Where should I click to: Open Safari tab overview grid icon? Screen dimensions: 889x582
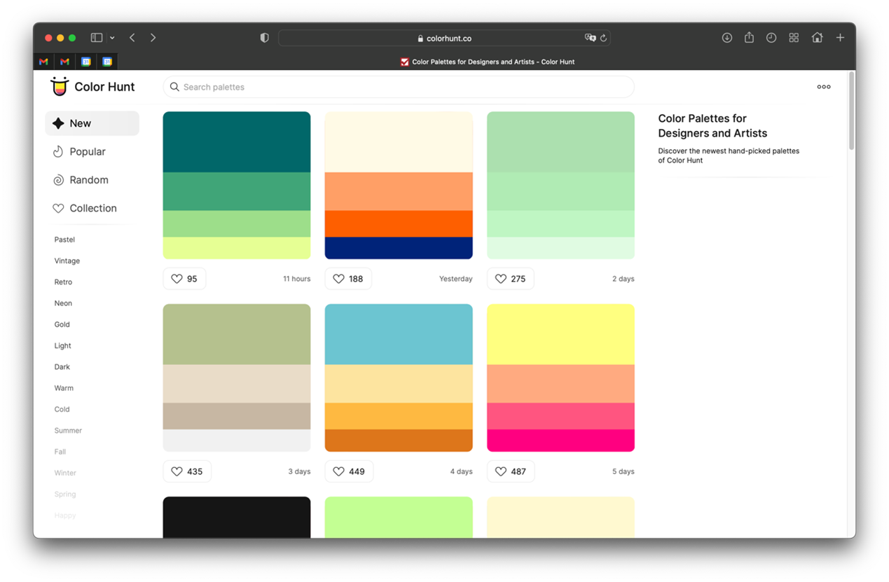point(794,38)
